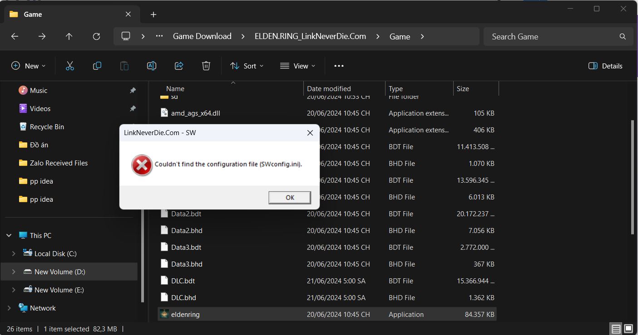Open a new tab with plus button
The image size is (638, 335).
click(x=153, y=15)
